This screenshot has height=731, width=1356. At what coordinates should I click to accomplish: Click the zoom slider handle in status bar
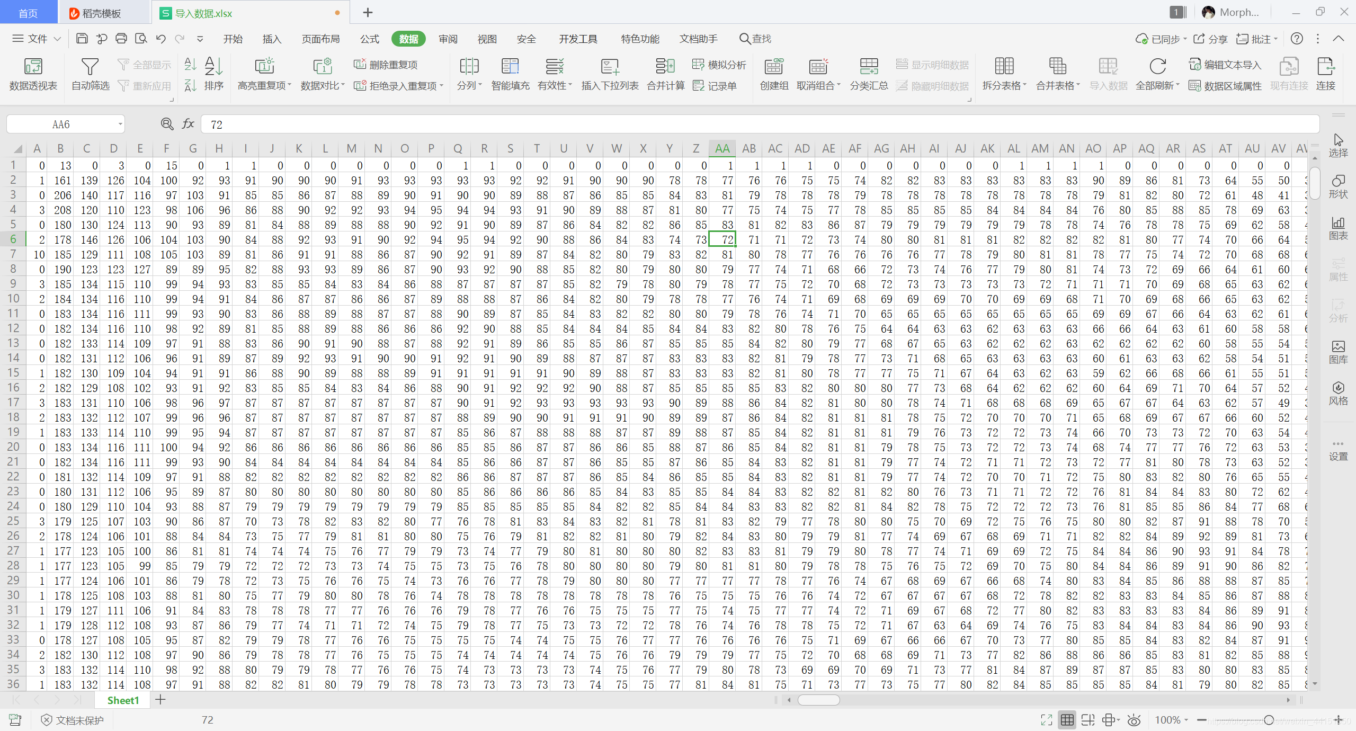point(1269,720)
